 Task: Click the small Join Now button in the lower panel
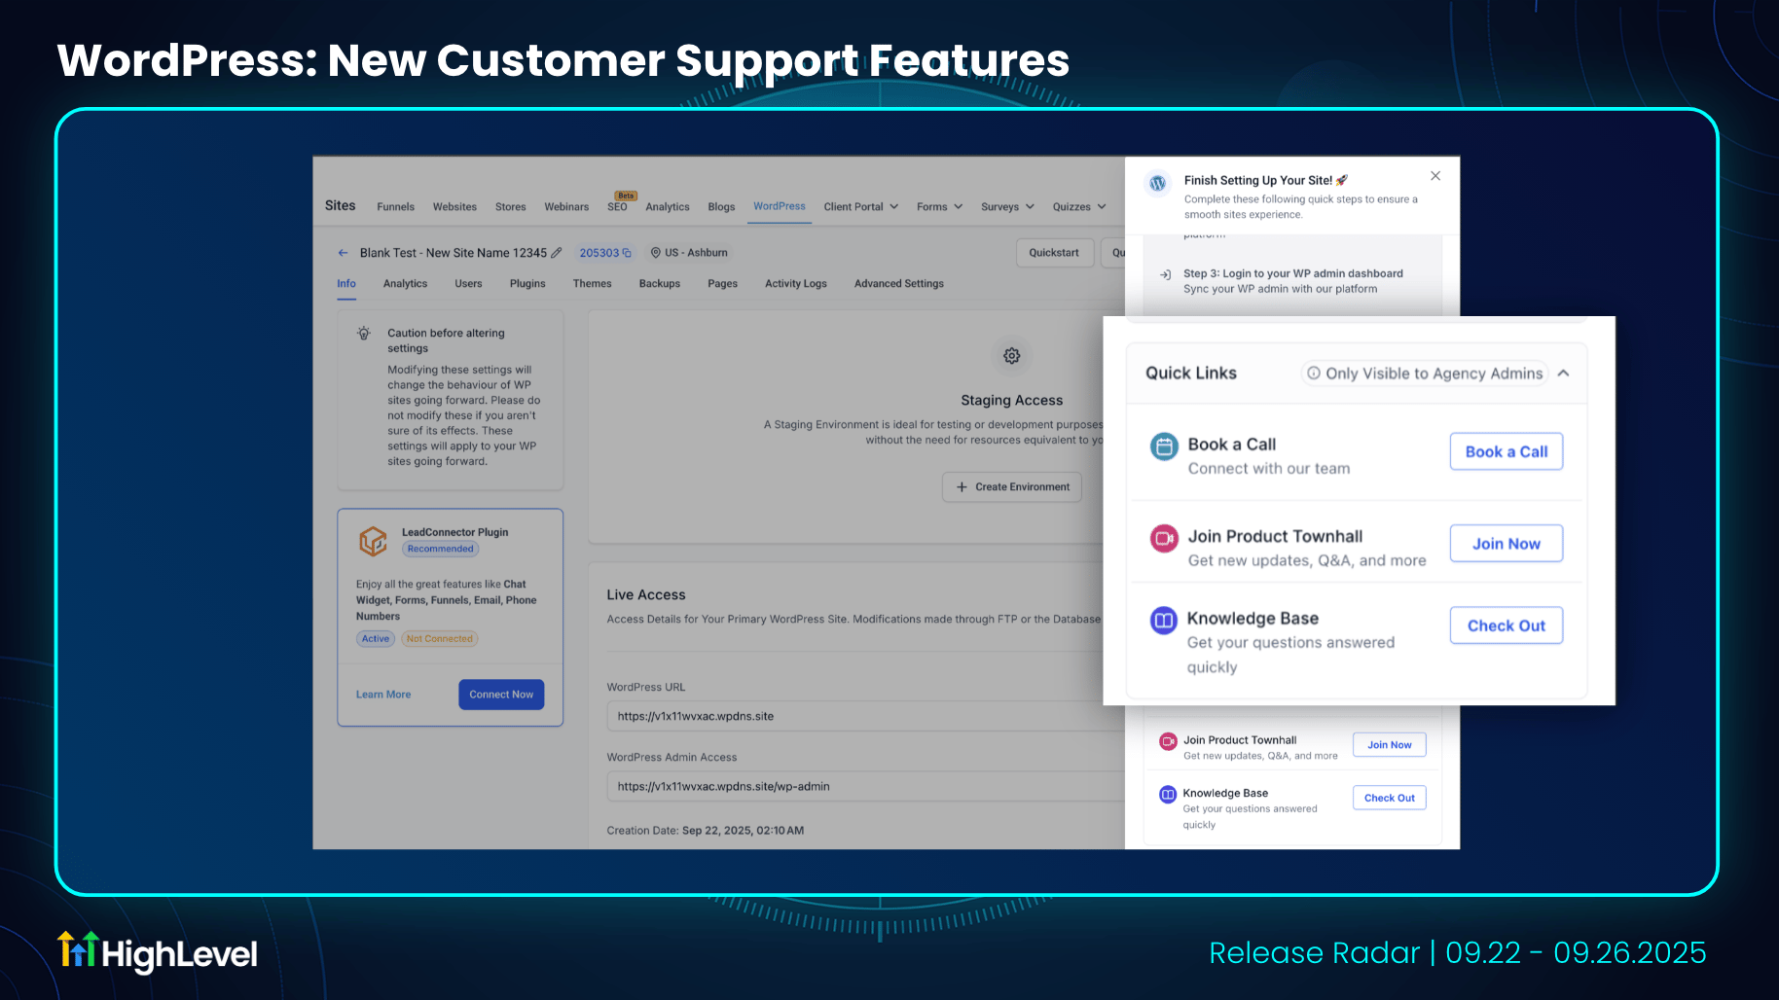click(1390, 745)
